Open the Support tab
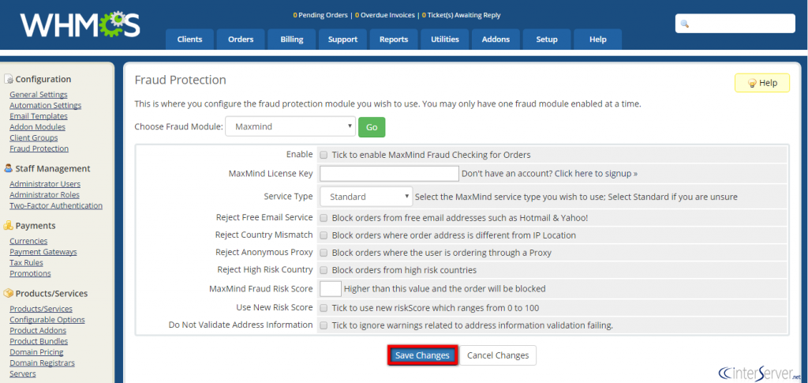This screenshot has height=383, width=808. pos(342,39)
